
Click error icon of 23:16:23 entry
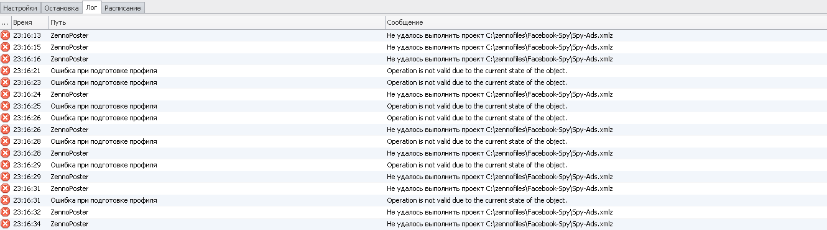click(5, 82)
